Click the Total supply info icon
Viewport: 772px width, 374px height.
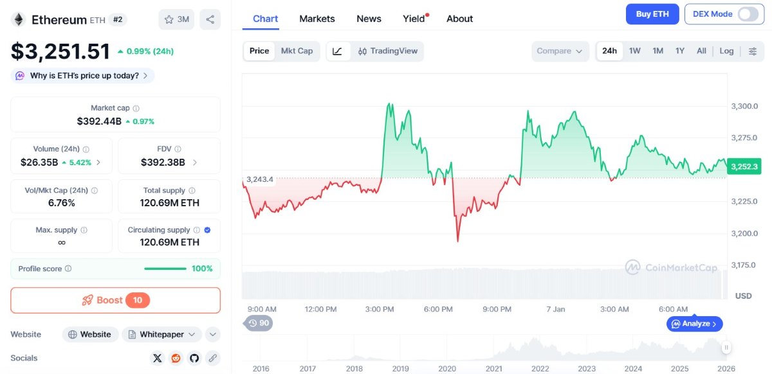(x=192, y=191)
